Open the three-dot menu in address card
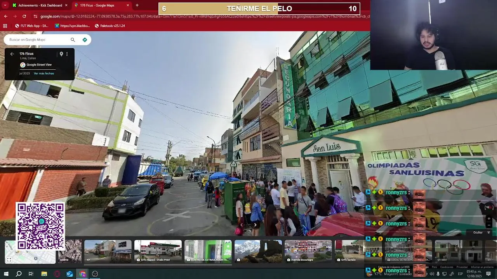Viewport: 497px width, 279px height. [67, 54]
